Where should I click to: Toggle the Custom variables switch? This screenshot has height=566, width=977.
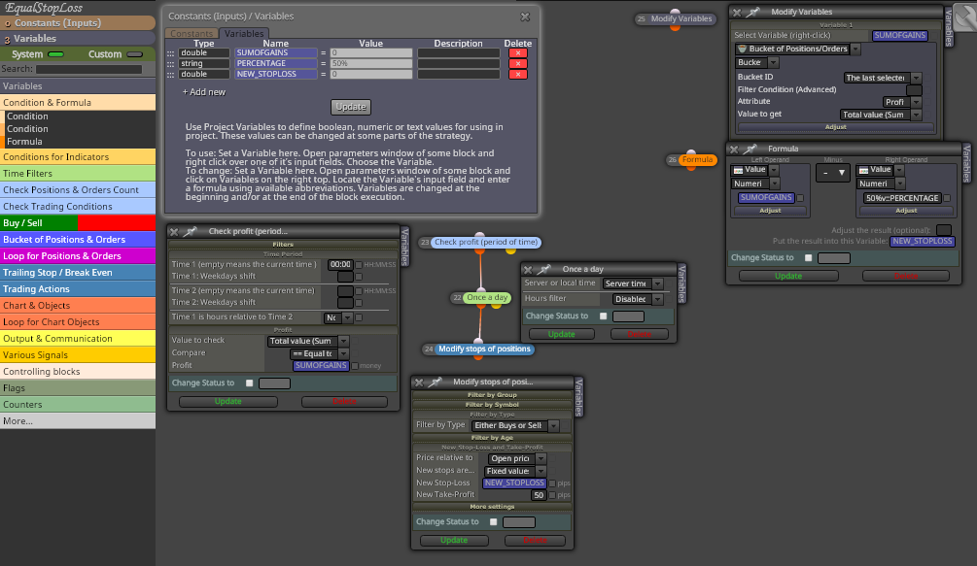pos(134,54)
